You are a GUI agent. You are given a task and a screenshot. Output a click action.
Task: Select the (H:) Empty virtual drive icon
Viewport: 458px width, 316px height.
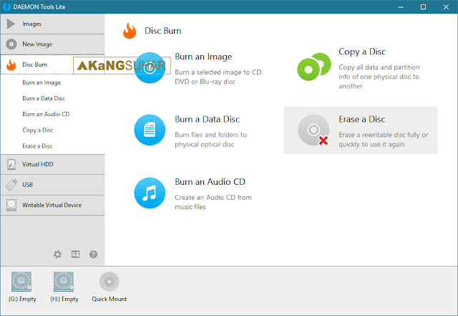coord(64,282)
